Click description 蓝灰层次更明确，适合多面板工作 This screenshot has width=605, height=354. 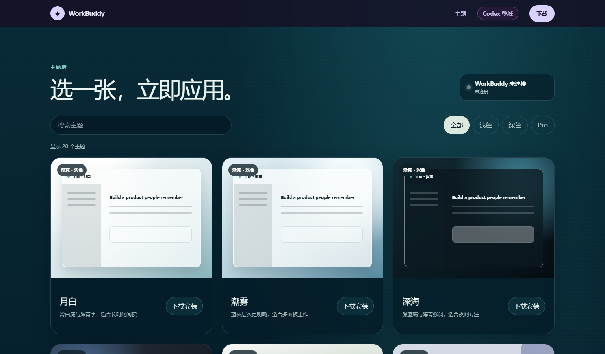tap(269, 314)
